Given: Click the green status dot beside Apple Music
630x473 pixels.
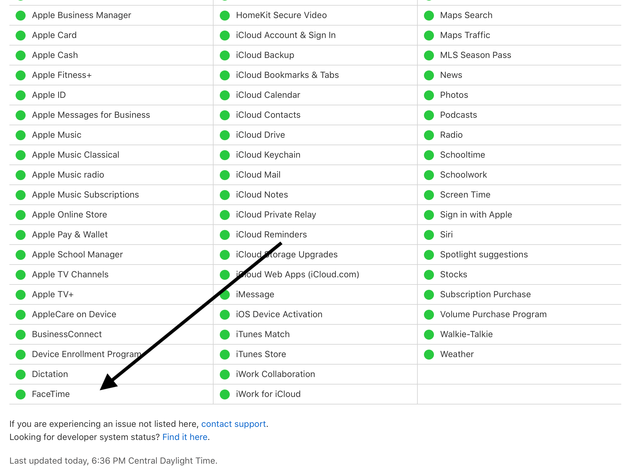Looking at the screenshot, I should pos(21,135).
